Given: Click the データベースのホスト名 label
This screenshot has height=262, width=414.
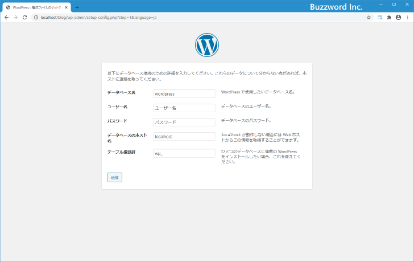Looking at the screenshot, I should (x=127, y=138).
